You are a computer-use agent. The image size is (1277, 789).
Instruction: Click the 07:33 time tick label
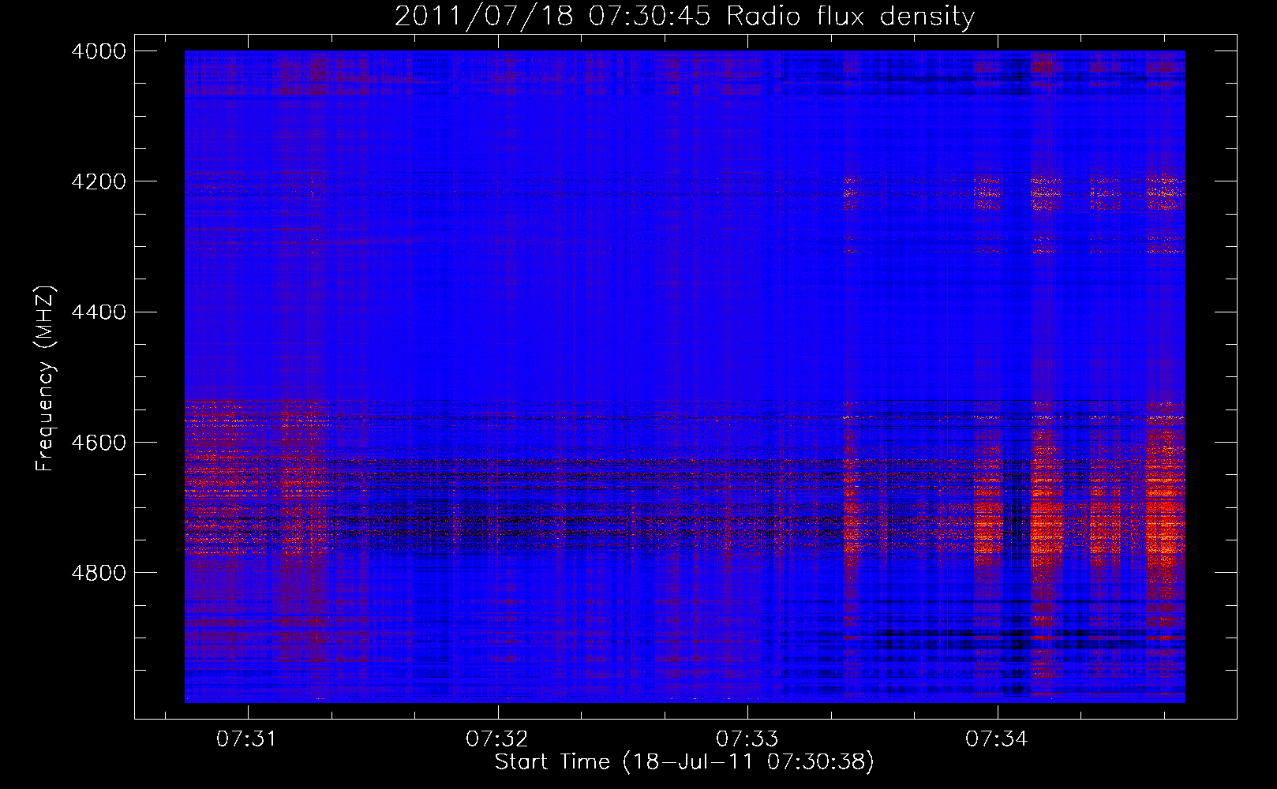747,739
